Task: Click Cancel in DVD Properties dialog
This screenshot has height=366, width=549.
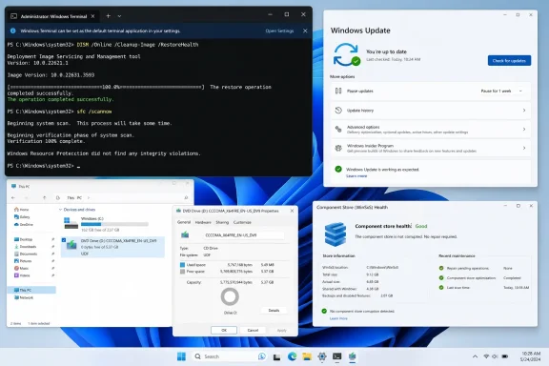Action: [x=253, y=331]
